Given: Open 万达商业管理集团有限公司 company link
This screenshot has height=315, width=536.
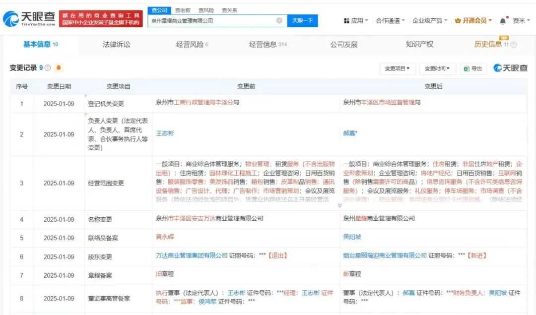Looking at the screenshot, I should point(192,255).
